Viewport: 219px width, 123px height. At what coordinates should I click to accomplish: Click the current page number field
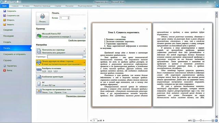click(95, 121)
